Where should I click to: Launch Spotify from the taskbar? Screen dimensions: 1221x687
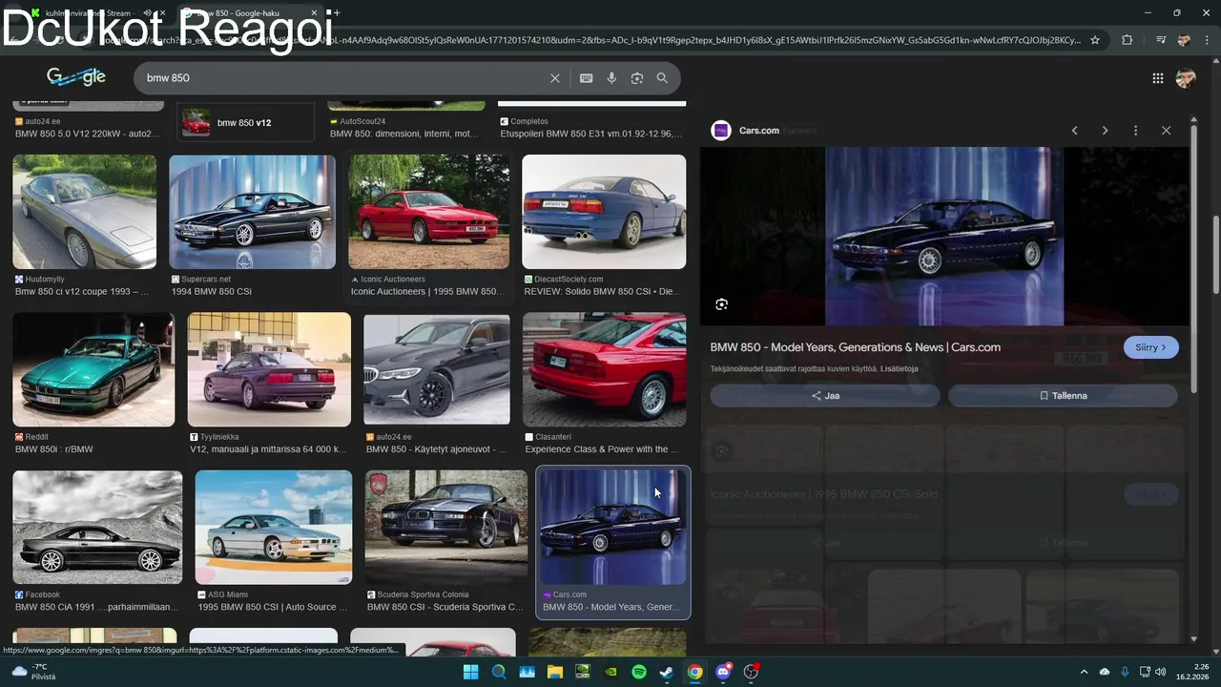coord(639,672)
